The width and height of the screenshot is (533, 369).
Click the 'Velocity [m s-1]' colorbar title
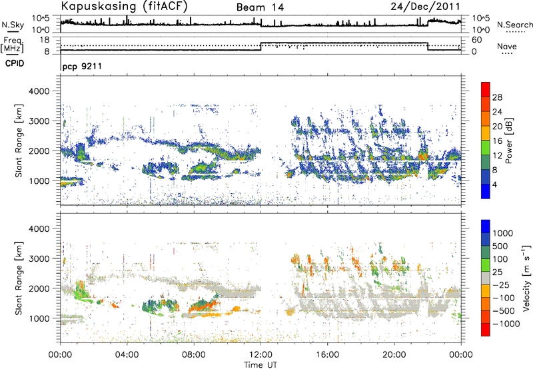tap(526, 278)
